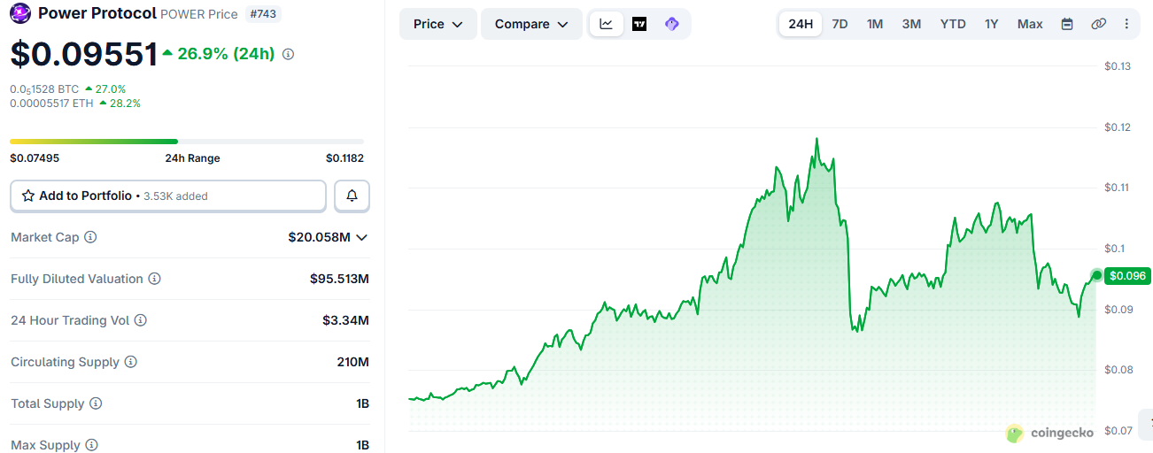Expand the Market Cap value chevron

[x=361, y=237]
